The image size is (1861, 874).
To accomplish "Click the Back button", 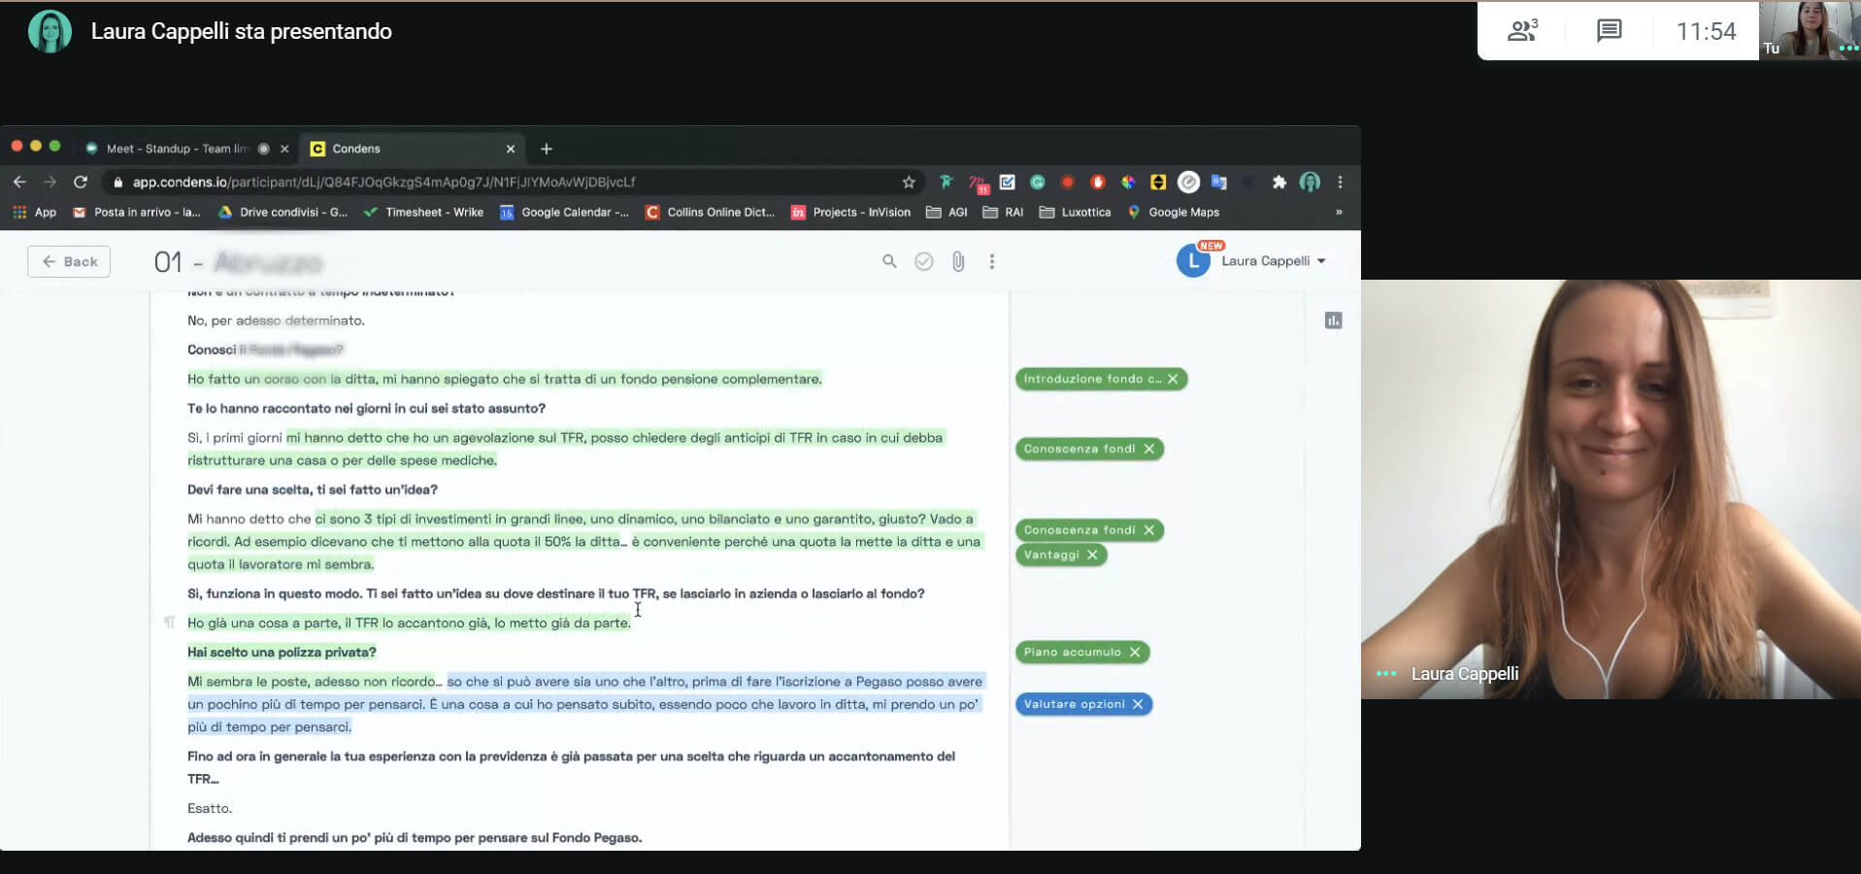I will point(69,261).
